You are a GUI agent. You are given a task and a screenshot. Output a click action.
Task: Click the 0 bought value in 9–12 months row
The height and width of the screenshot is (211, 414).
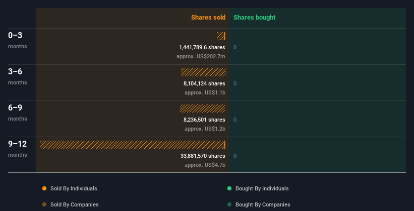click(x=235, y=156)
